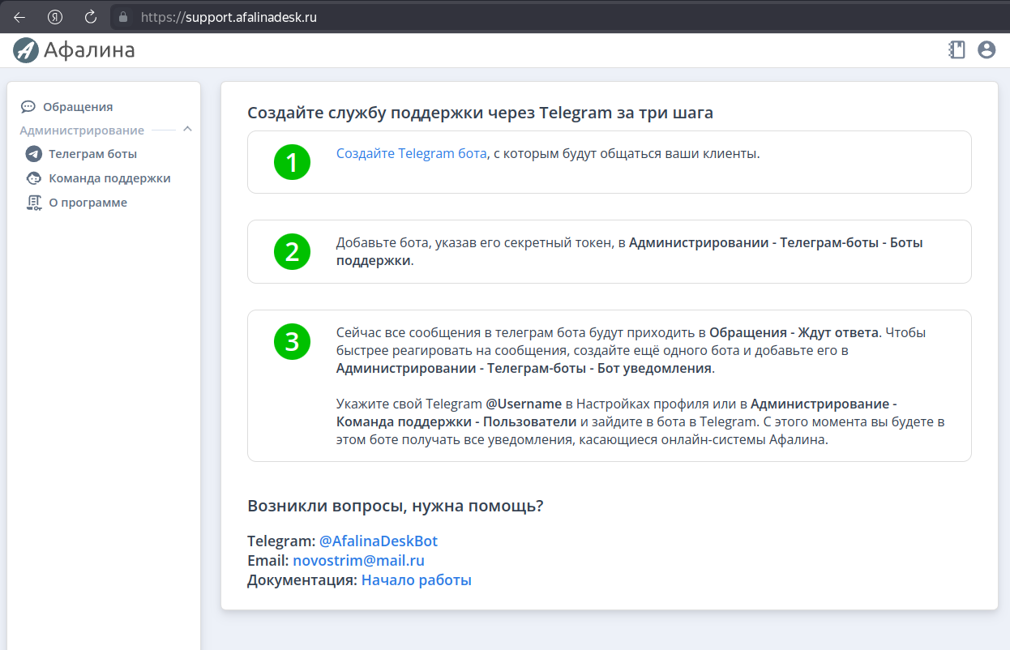Viewport: 1010px width, 650px height.
Task: Click the padlock icon in address bar
Action: pyautogui.click(x=123, y=16)
